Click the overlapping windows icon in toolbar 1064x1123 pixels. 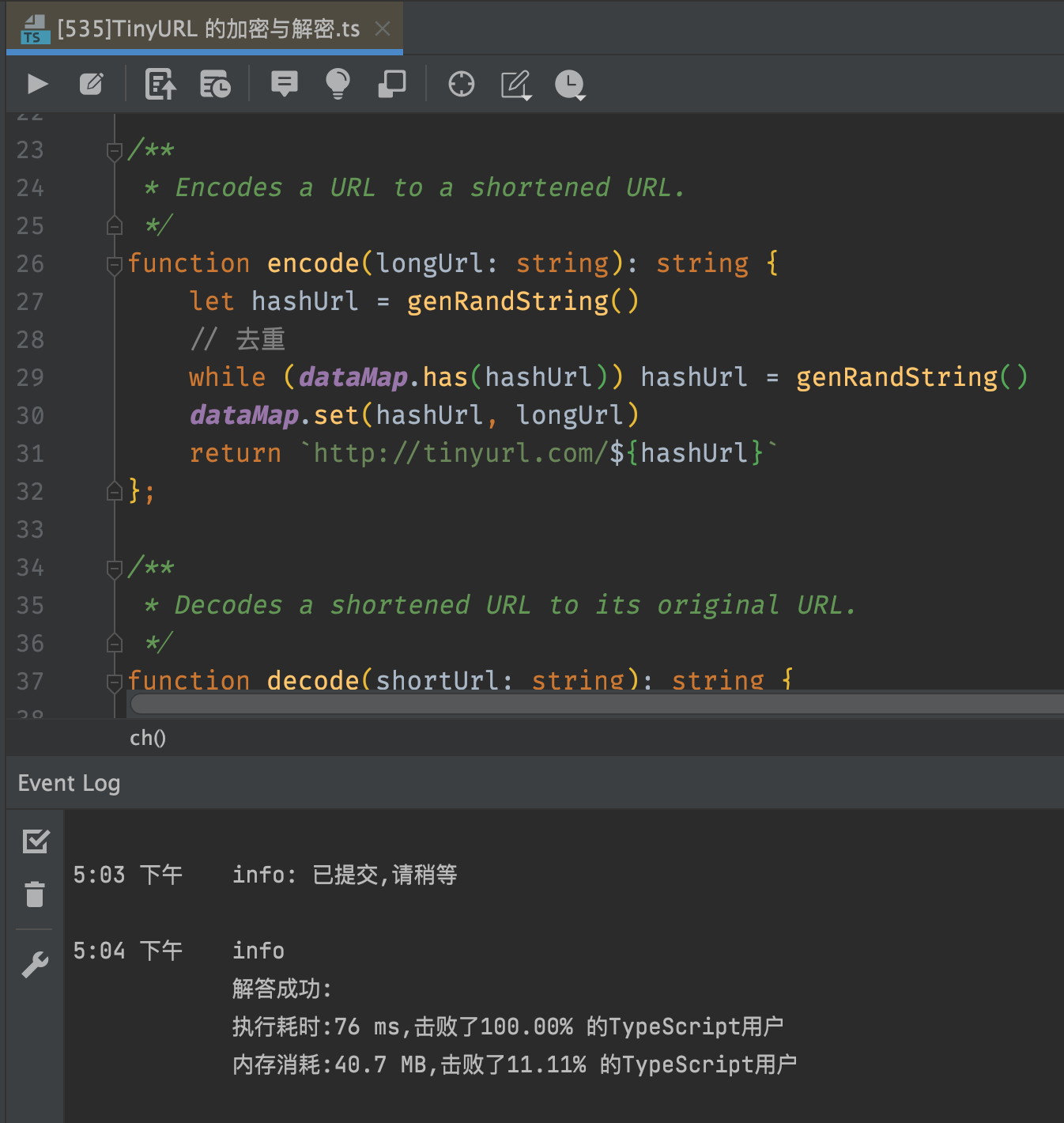click(391, 84)
